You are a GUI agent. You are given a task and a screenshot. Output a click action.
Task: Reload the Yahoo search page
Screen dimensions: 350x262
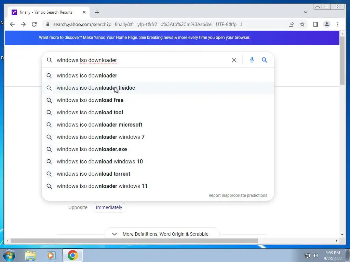[x=34, y=24]
